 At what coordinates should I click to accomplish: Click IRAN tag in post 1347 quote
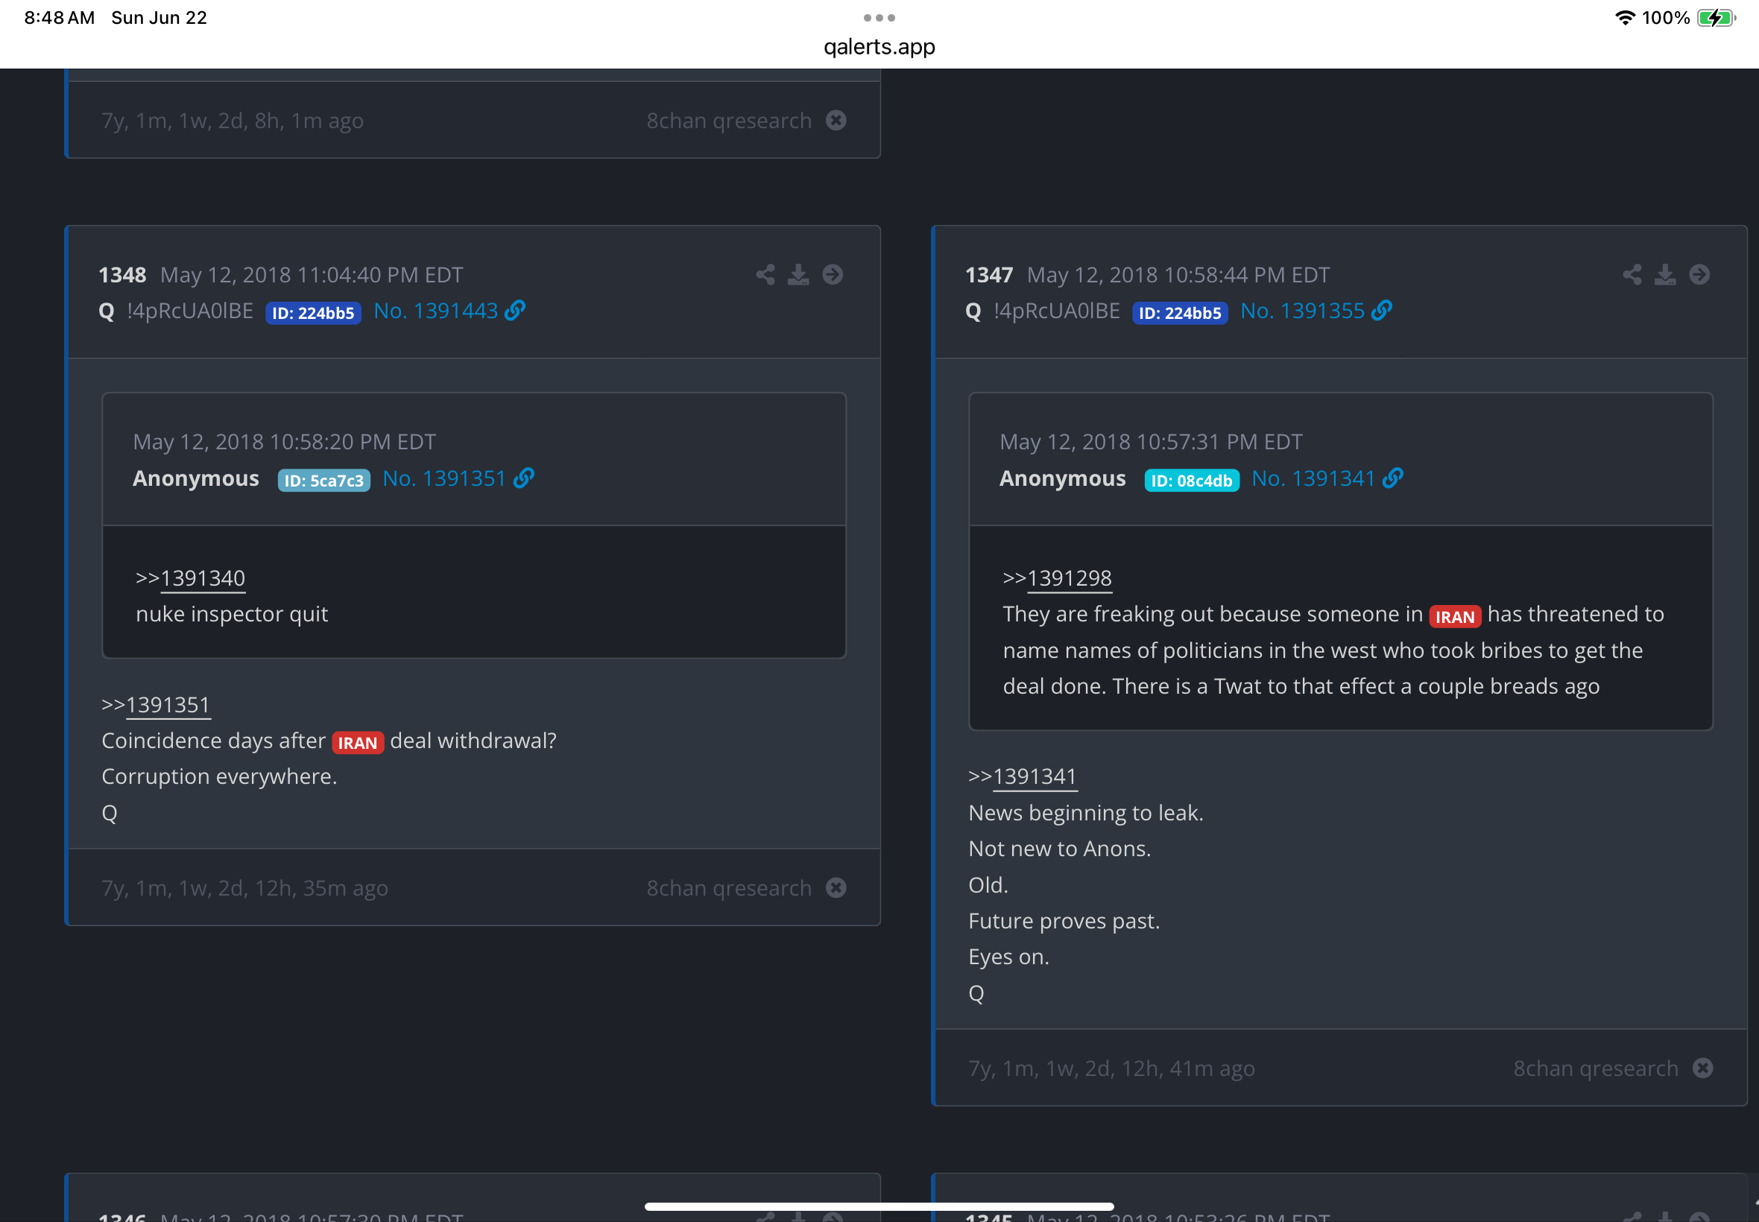pyautogui.click(x=1455, y=616)
